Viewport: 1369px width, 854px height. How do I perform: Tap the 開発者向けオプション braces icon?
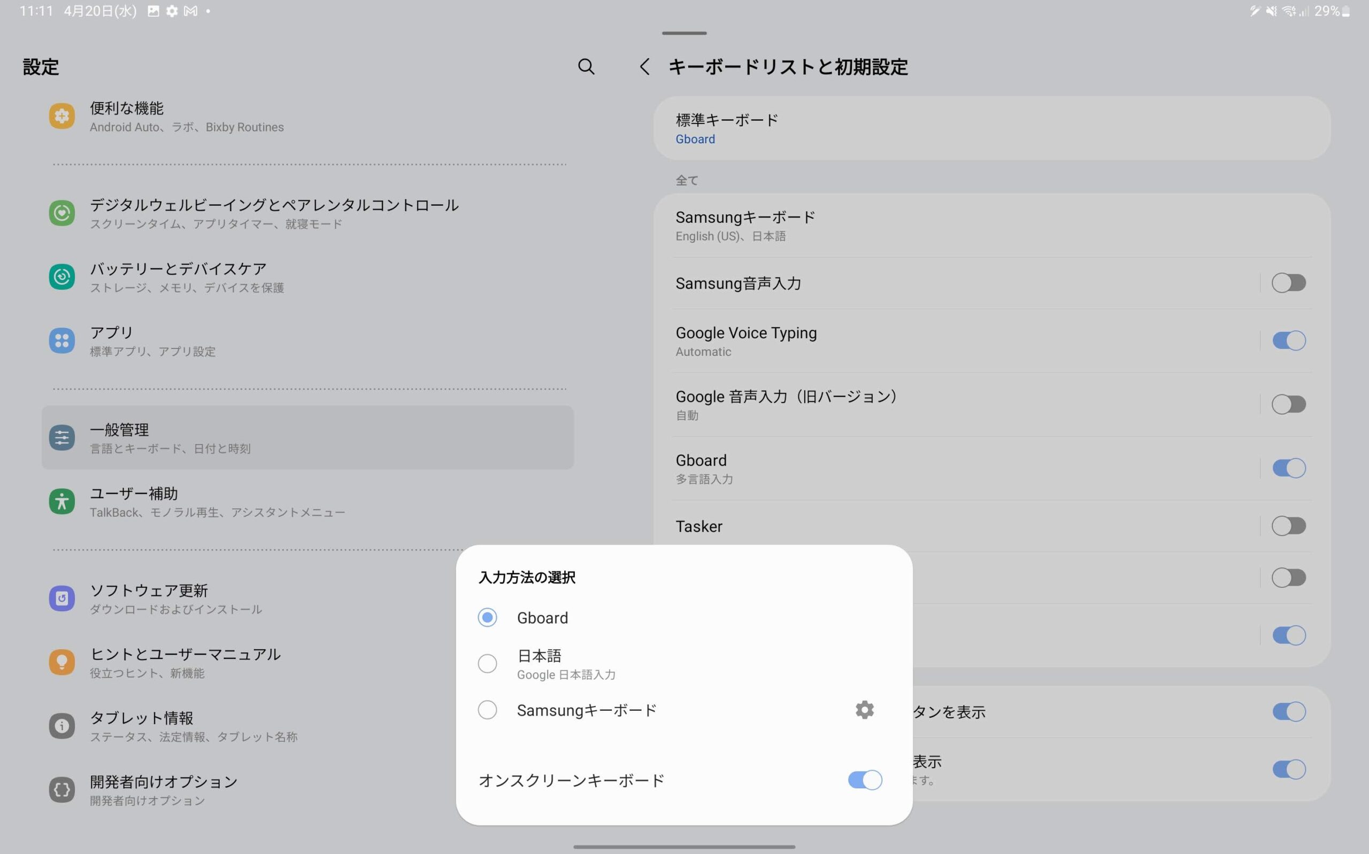tap(61, 790)
